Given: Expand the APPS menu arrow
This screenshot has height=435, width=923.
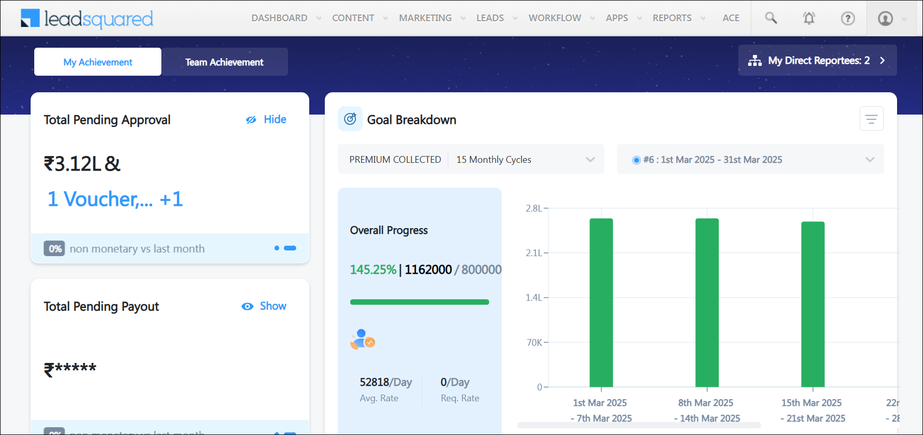Looking at the screenshot, I should [x=639, y=18].
